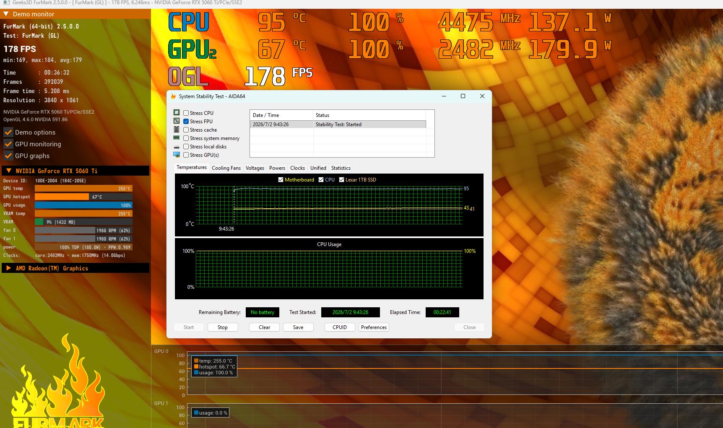Toggle the CPU temperature graph checkbox
The width and height of the screenshot is (723, 428).
tap(321, 180)
